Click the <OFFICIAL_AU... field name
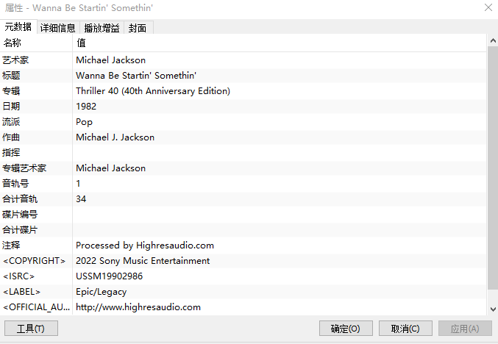Image resolution: width=498 pixels, height=344 pixels. pos(36,307)
